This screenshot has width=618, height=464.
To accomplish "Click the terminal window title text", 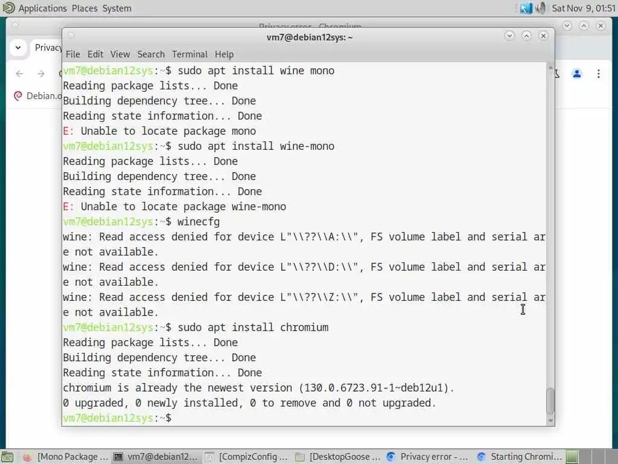I will [x=310, y=37].
